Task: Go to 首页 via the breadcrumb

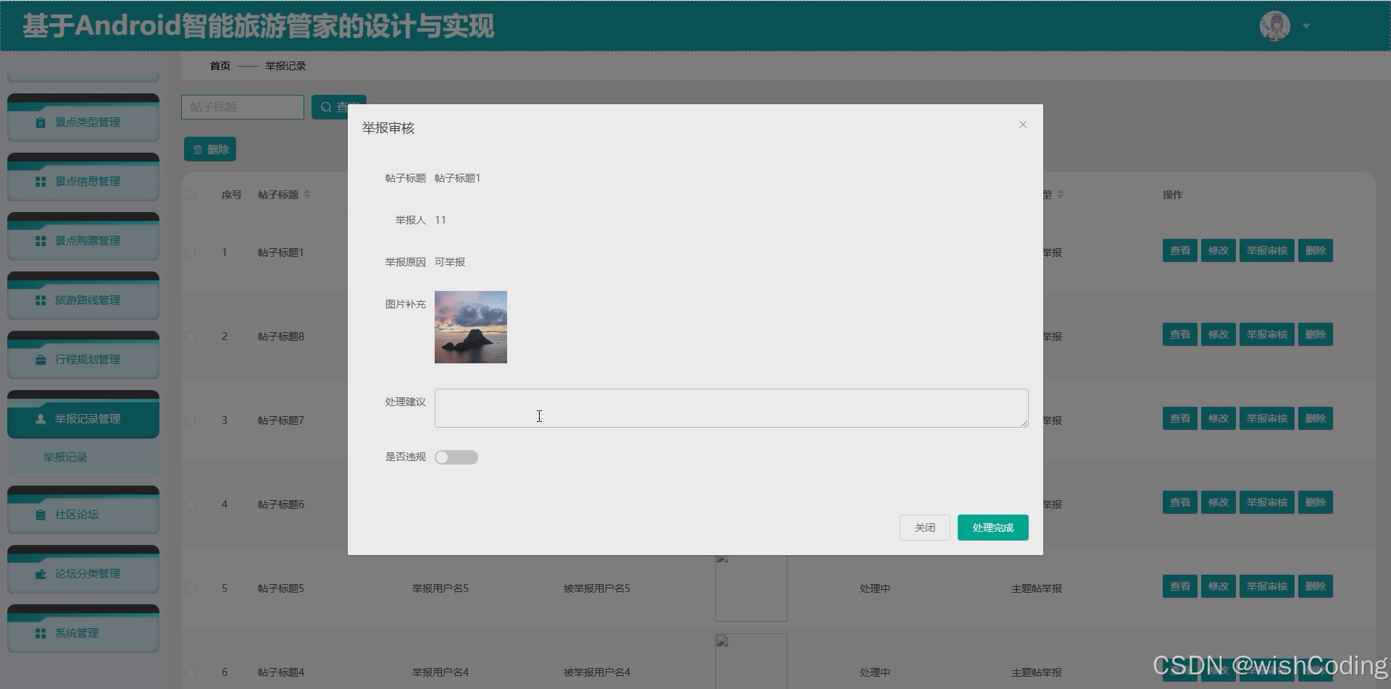Action: (x=220, y=66)
